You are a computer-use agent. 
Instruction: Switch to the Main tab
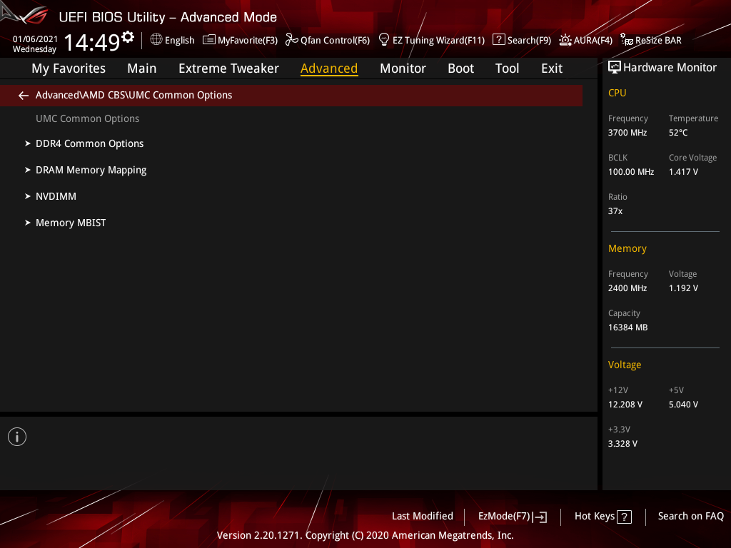pyautogui.click(x=142, y=68)
